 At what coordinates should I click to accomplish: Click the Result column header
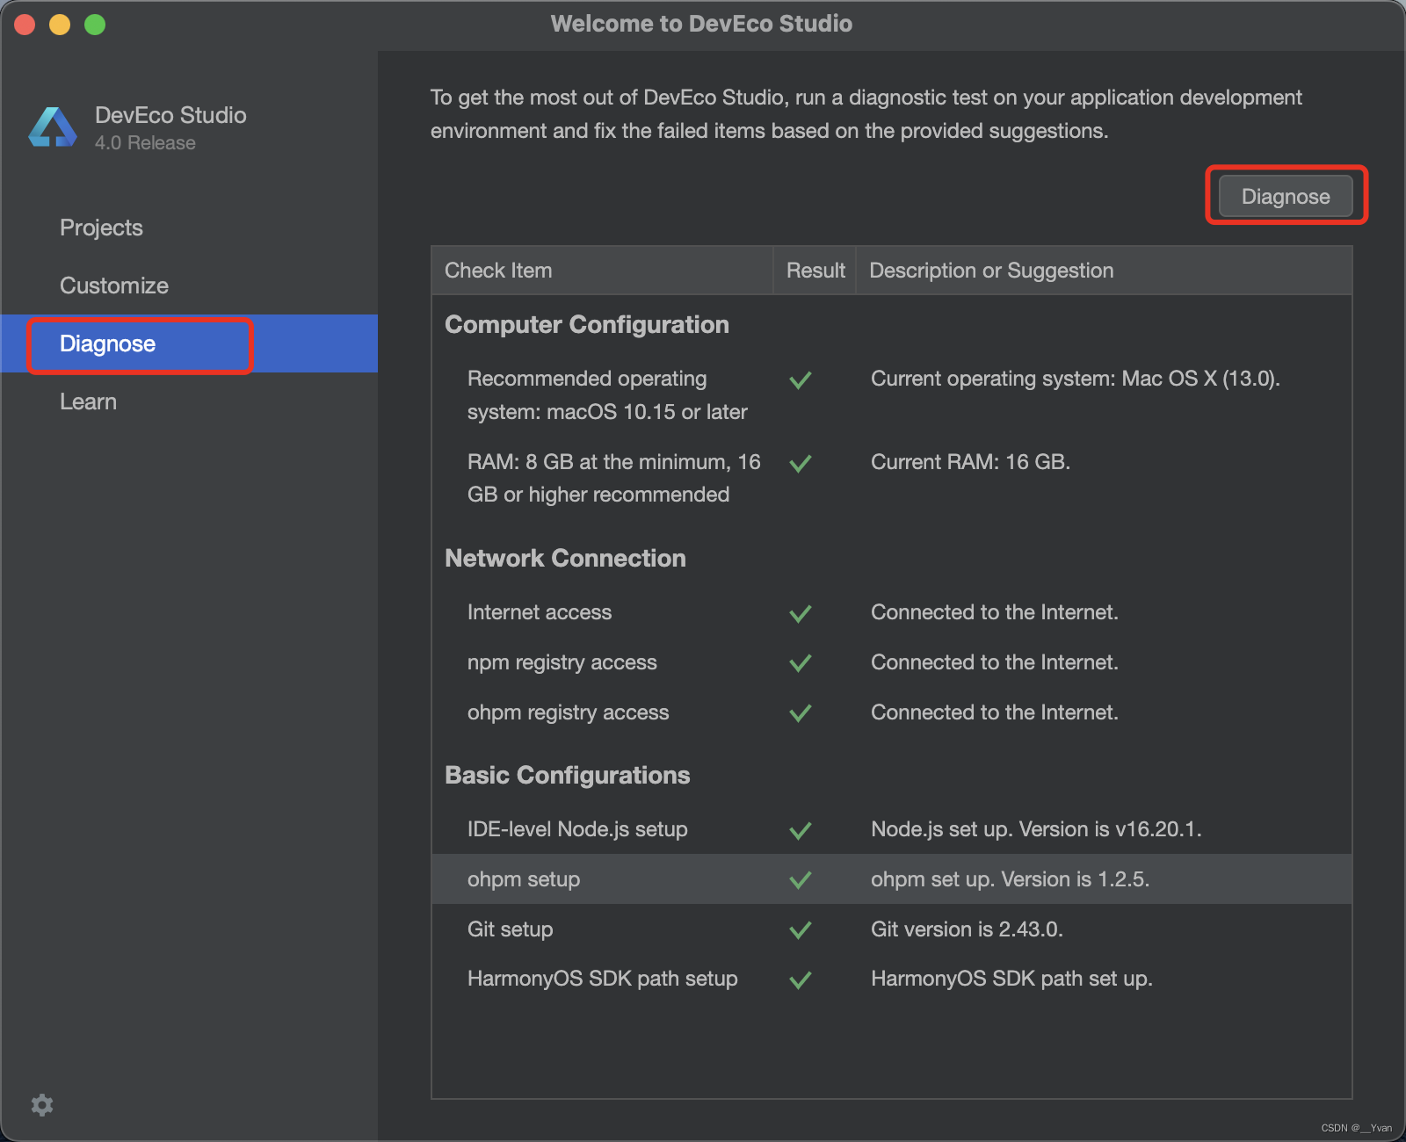[815, 271]
